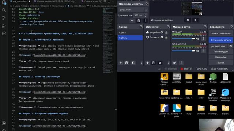The height and width of the screenshot is (131, 234).
Task: Open Accounts icon in VS Code
Action: pyautogui.click(x=4, y=123)
